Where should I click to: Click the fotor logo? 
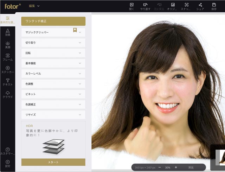click(x=13, y=6)
